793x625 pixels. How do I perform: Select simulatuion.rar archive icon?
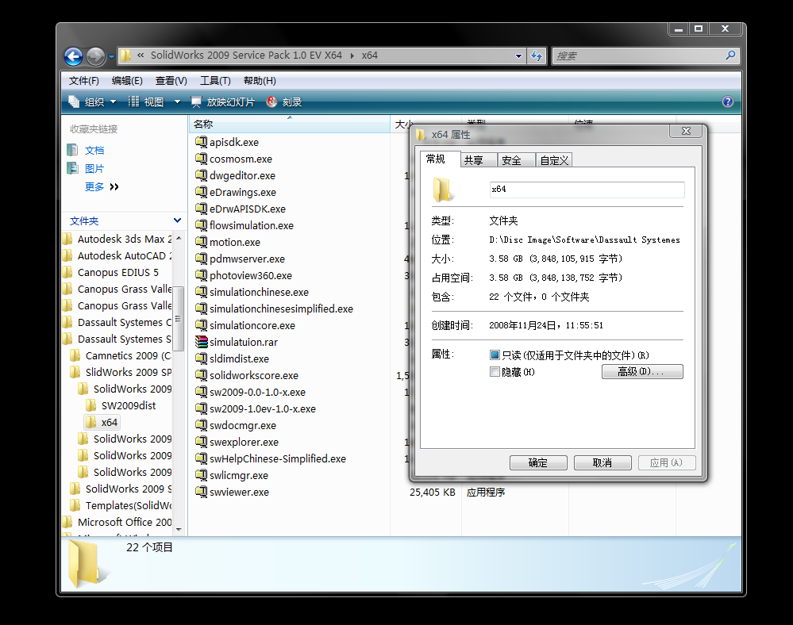click(x=202, y=342)
